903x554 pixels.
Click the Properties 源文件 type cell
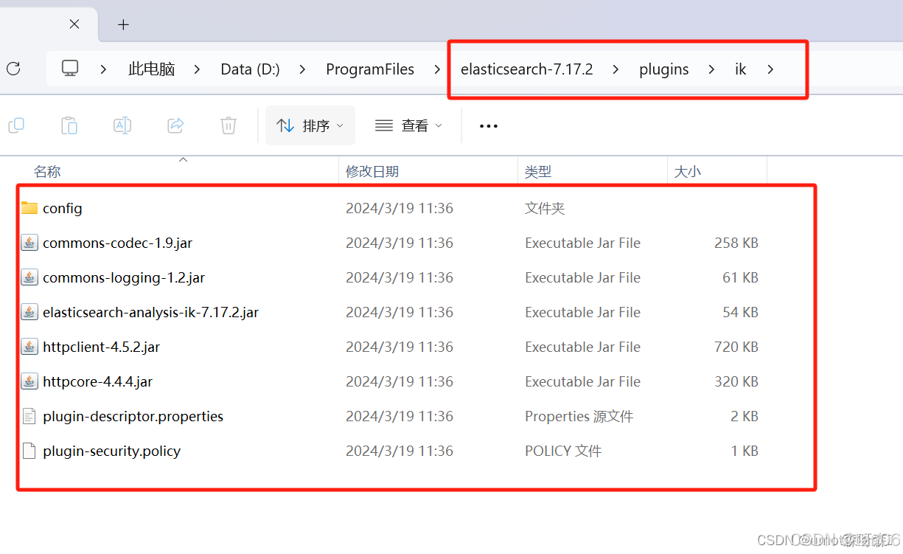click(x=579, y=416)
